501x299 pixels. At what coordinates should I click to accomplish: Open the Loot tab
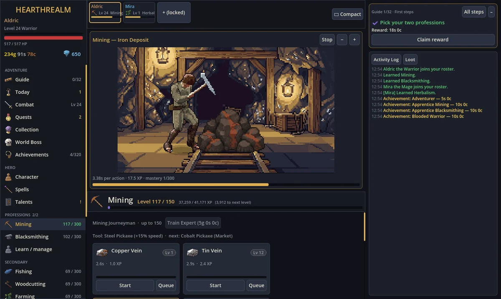point(410,60)
